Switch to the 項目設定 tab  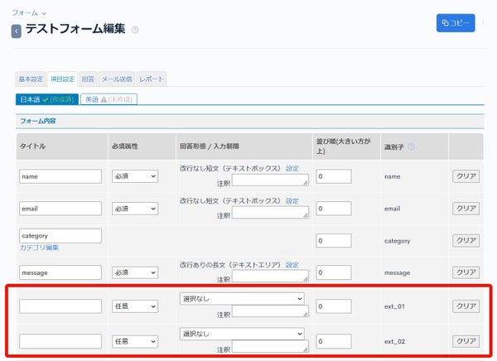pyautogui.click(x=62, y=79)
